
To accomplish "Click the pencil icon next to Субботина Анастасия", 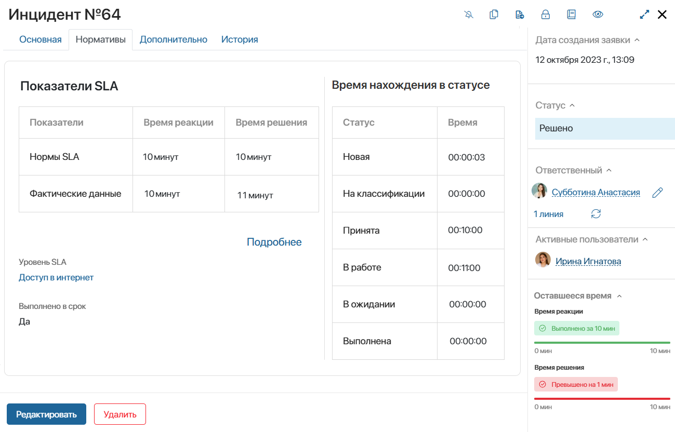I will click(x=657, y=193).
